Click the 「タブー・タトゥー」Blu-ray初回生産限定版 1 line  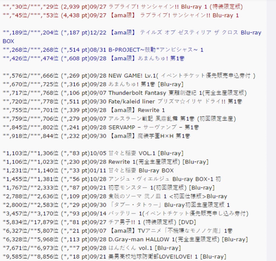(116, 205)
